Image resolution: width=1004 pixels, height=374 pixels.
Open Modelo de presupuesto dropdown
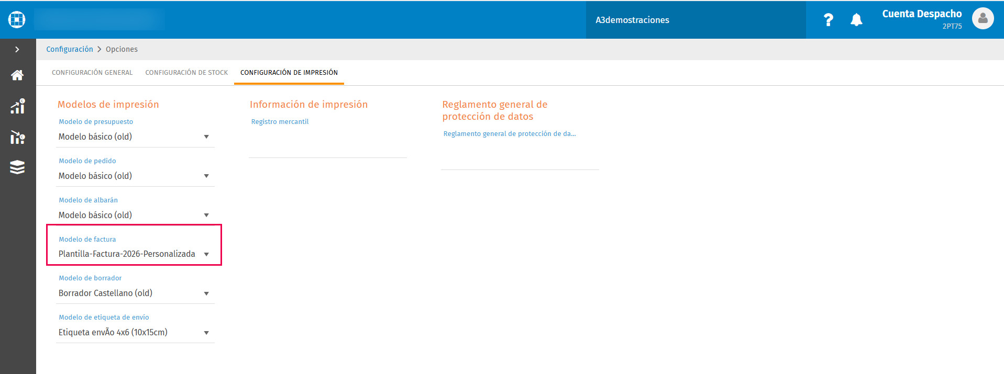(x=135, y=137)
